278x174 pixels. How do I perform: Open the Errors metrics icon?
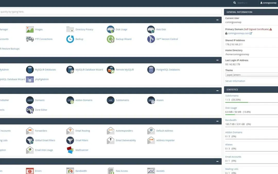click(30, 171)
